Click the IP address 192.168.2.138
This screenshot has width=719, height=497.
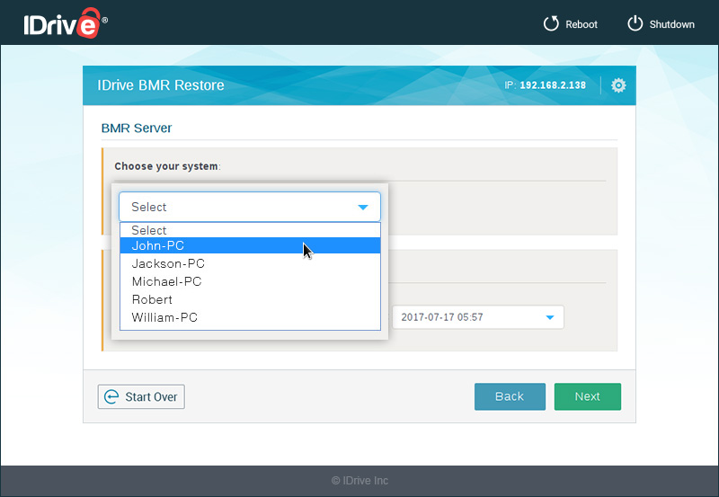[x=552, y=85]
